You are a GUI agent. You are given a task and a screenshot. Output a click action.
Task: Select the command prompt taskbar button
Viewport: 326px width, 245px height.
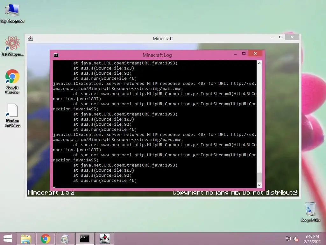click(85, 239)
